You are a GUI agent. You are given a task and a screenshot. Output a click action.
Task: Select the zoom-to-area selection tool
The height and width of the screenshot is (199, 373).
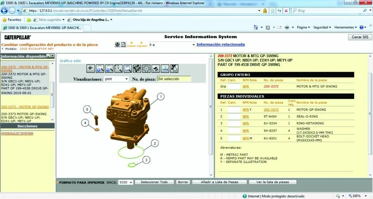[118, 68]
